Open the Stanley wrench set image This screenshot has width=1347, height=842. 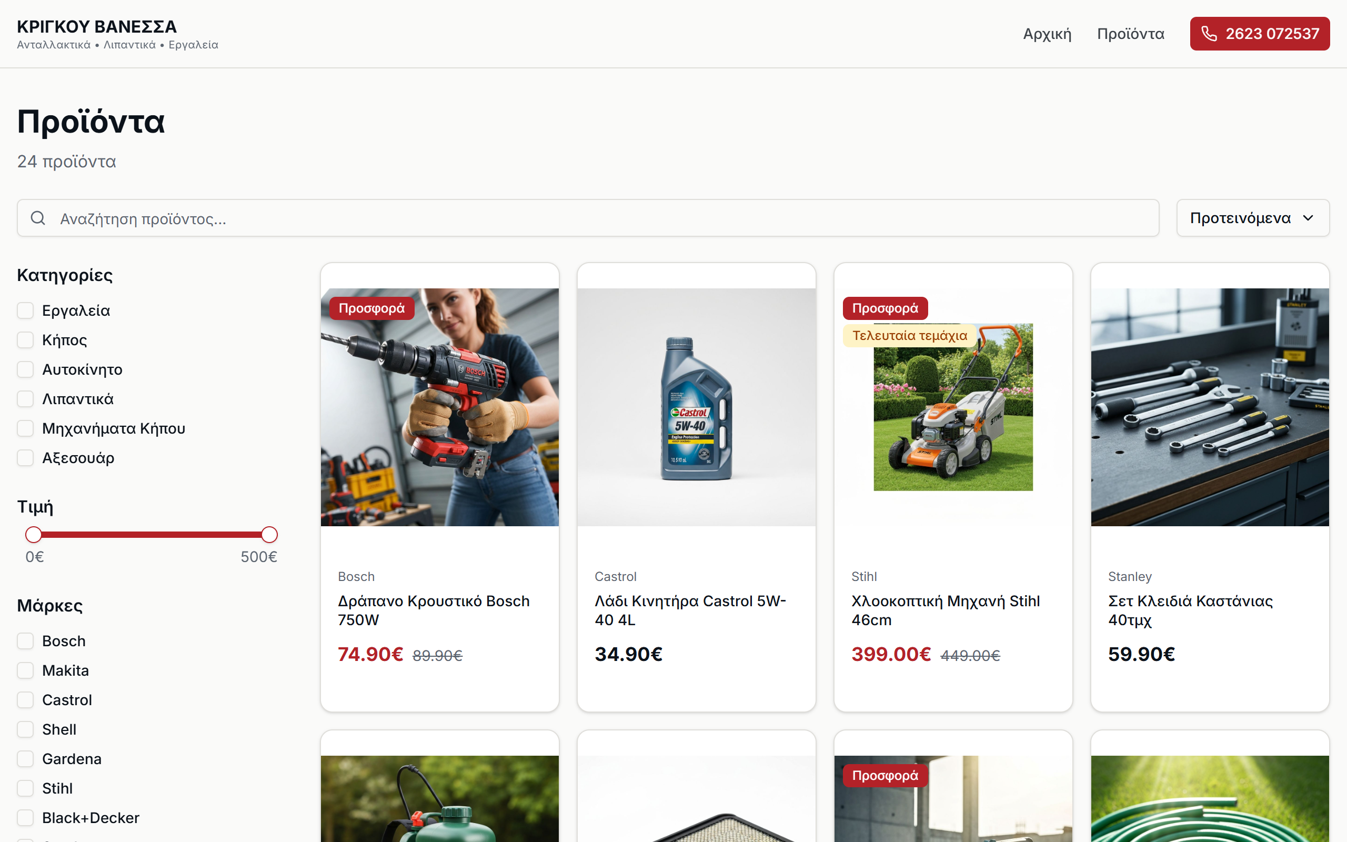[1210, 407]
